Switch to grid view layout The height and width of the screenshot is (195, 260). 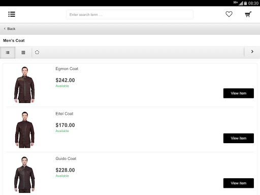click(23, 52)
